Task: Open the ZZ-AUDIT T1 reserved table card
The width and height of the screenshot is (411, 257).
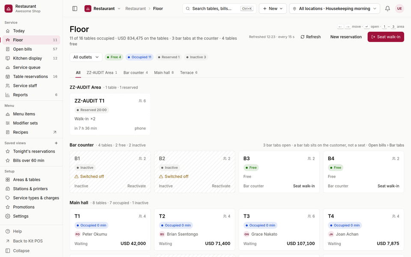Action: 110,114
